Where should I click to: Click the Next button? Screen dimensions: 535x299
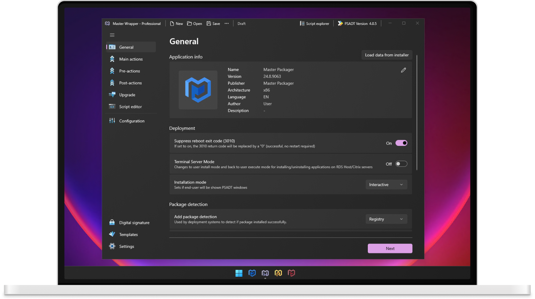click(390, 249)
